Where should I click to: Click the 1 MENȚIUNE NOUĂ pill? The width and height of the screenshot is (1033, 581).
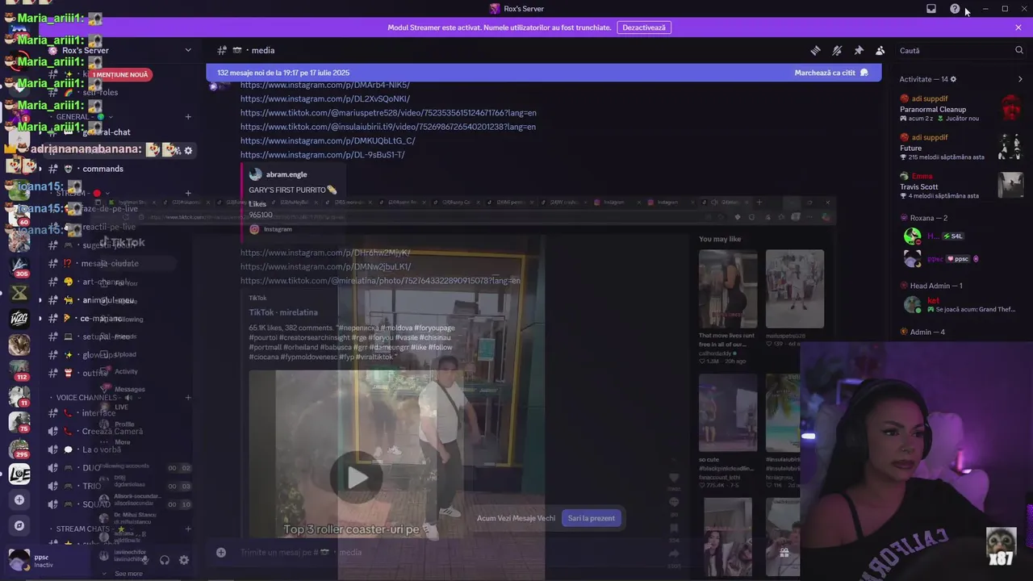pyautogui.click(x=120, y=74)
